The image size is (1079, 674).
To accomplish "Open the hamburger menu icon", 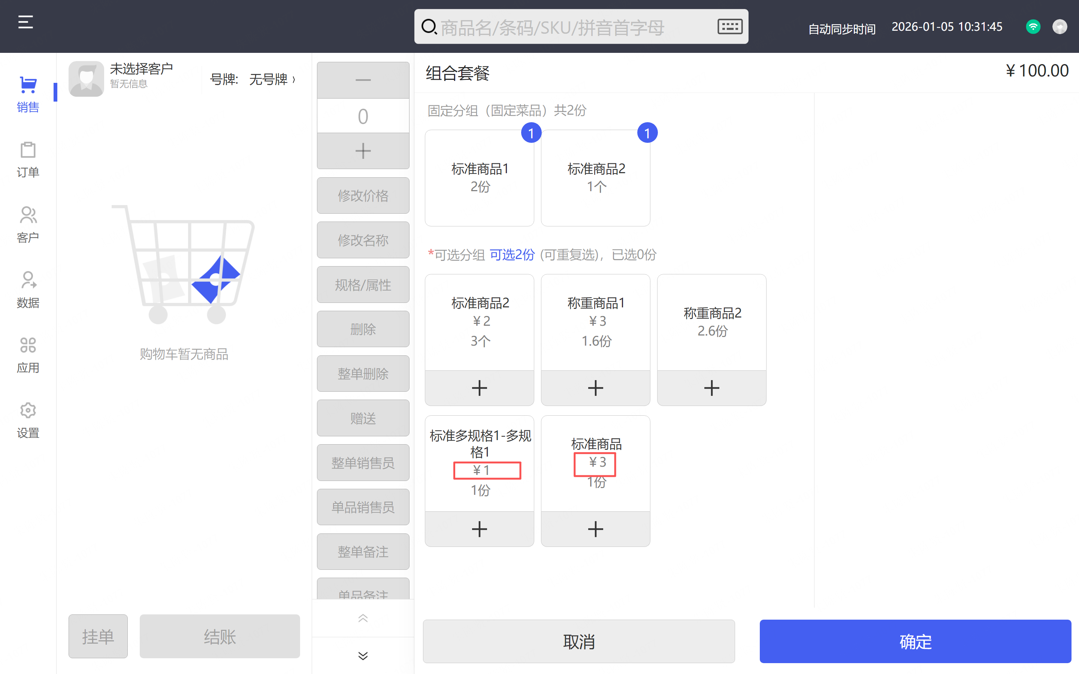I will pos(25,22).
